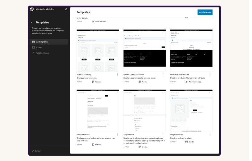Click Kiosko author icon under Product Catalog
This screenshot has height=161, width=252.
(x=93, y=82)
